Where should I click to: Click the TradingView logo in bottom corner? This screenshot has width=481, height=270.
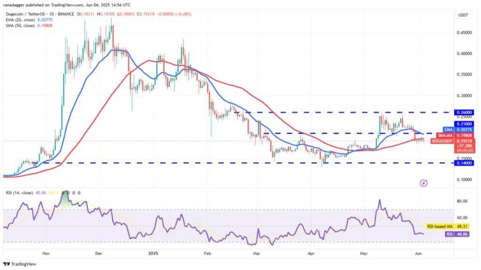pos(20,264)
